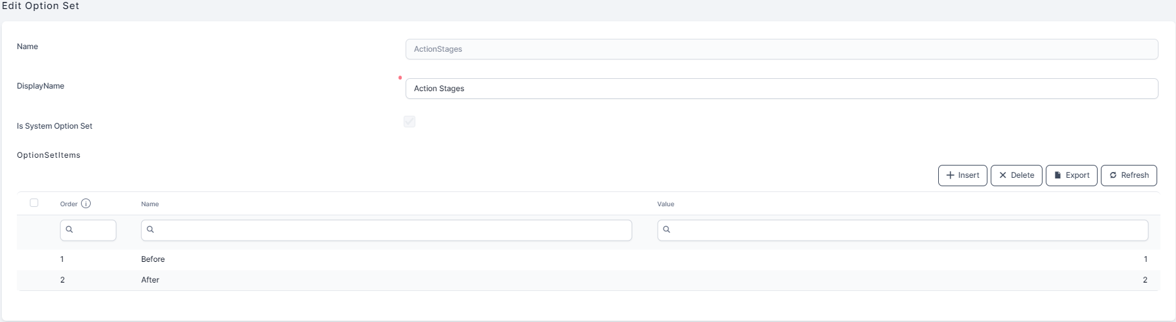Toggle the Is System Option Set checkbox

pos(409,122)
